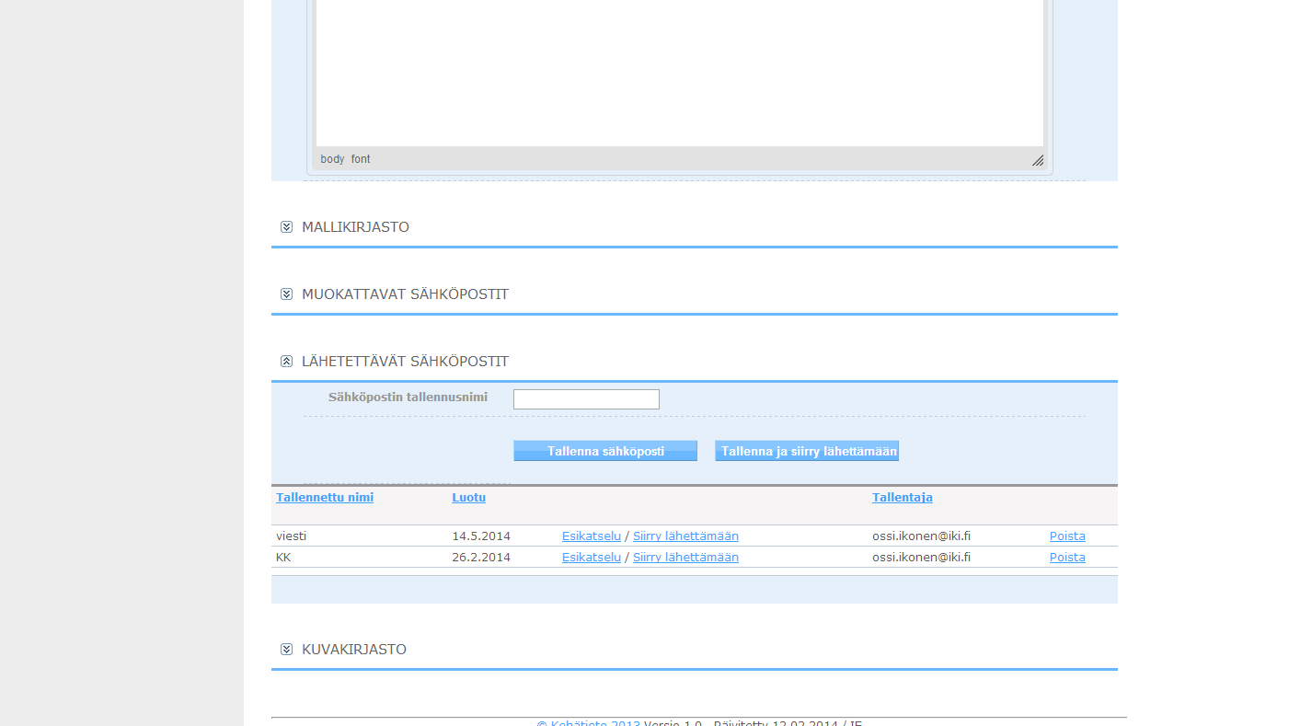This screenshot has height=726, width=1300.
Task: Expand the KUVAKIRJASTO section arrow icon
Action: pos(286,649)
